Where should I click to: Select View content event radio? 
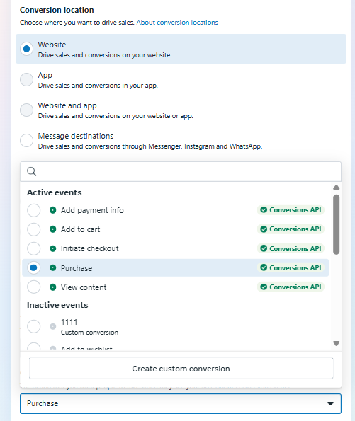coord(33,287)
